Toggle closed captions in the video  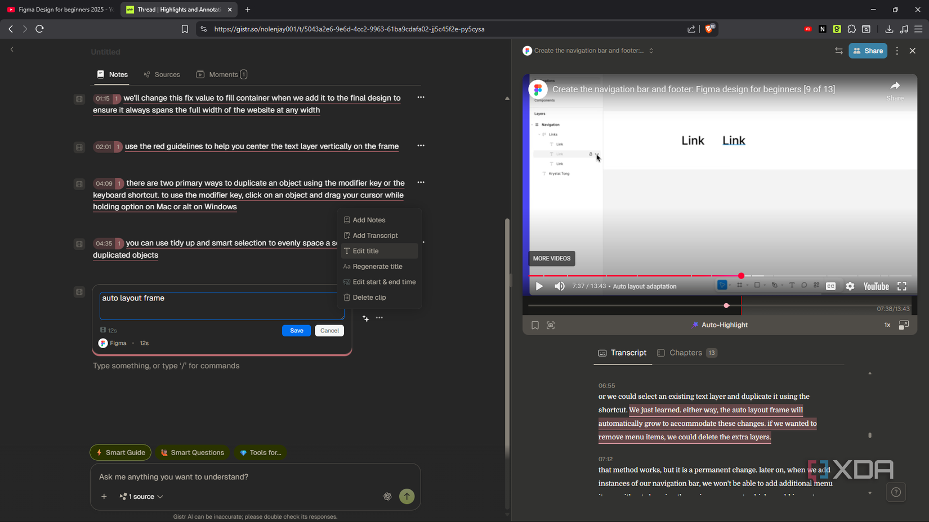tap(830, 286)
